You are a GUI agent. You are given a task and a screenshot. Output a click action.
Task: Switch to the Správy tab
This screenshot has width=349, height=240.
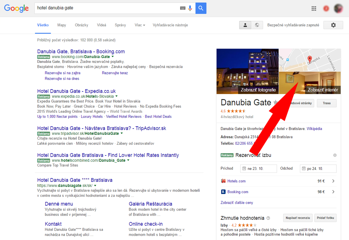click(x=120, y=25)
